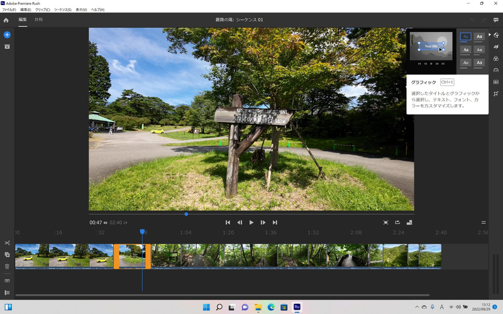Click the 2:08 mark on timeline ruler

[356, 232]
